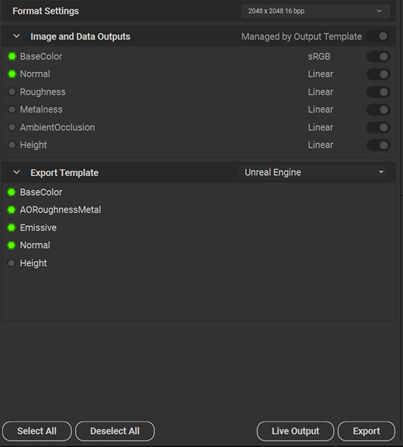Click the Linear label in the AmbientOcclusion row
The image size is (403, 447).
(x=321, y=127)
